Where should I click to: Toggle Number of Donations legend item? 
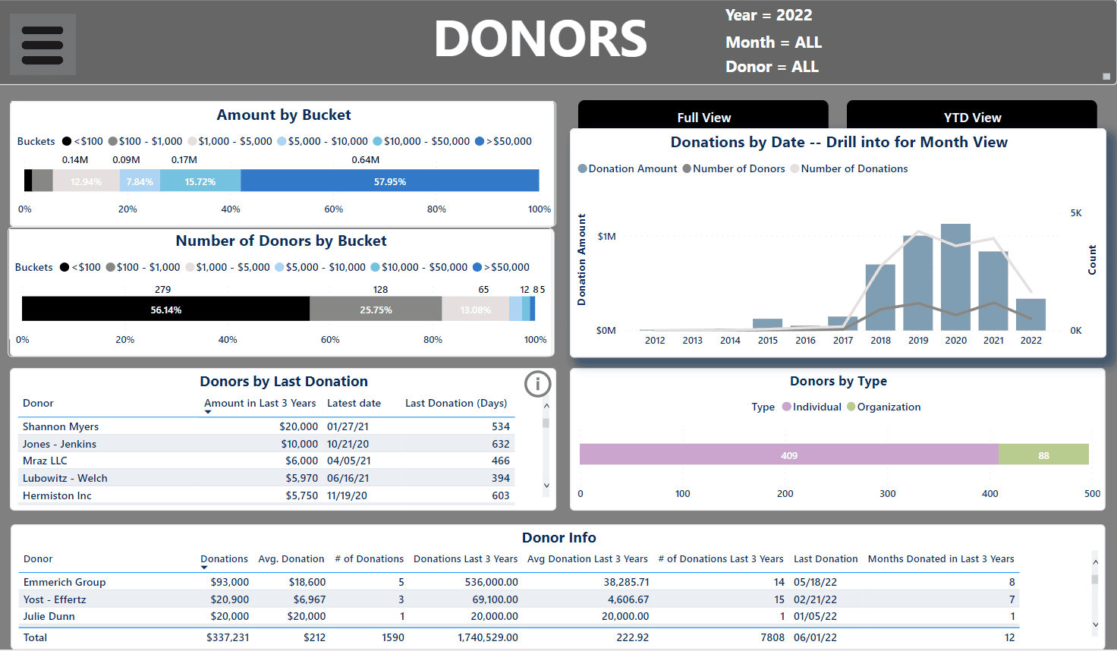[x=849, y=168]
